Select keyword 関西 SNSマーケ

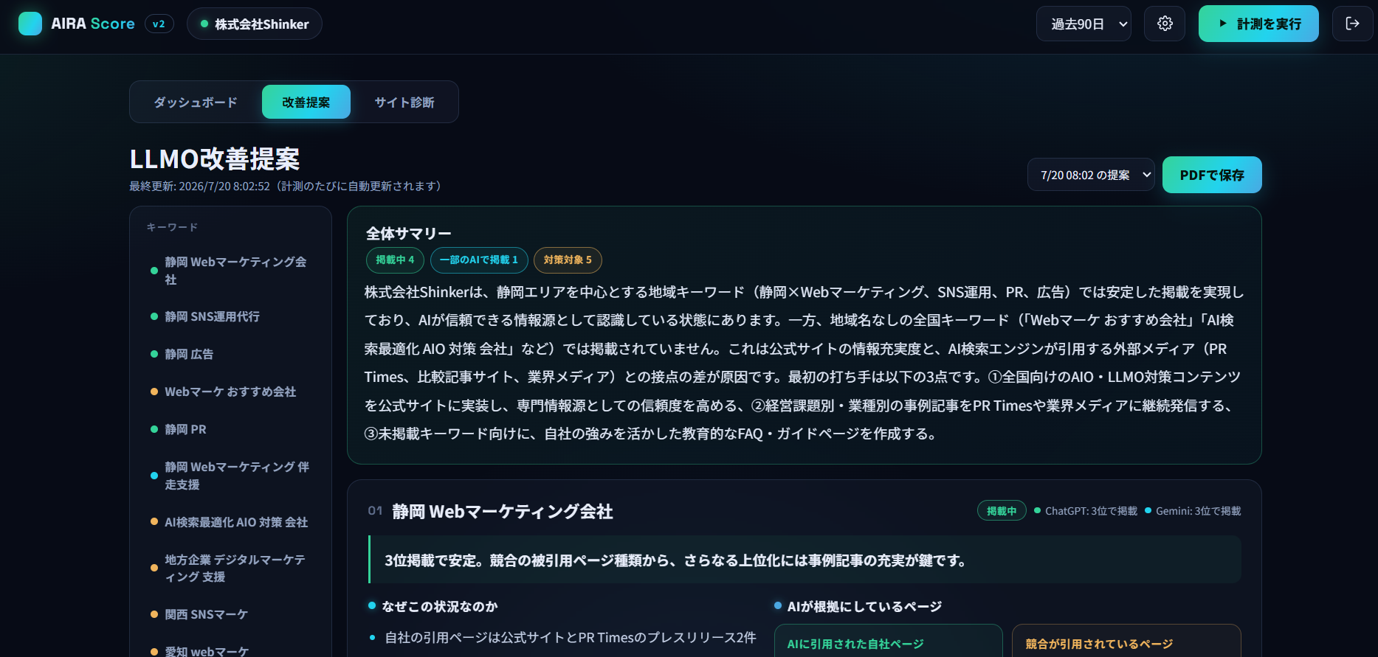click(230, 614)
